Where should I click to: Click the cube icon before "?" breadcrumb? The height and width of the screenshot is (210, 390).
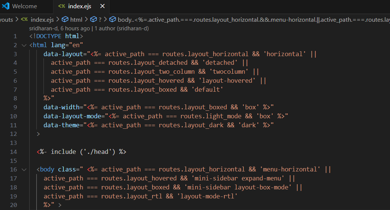93,19
